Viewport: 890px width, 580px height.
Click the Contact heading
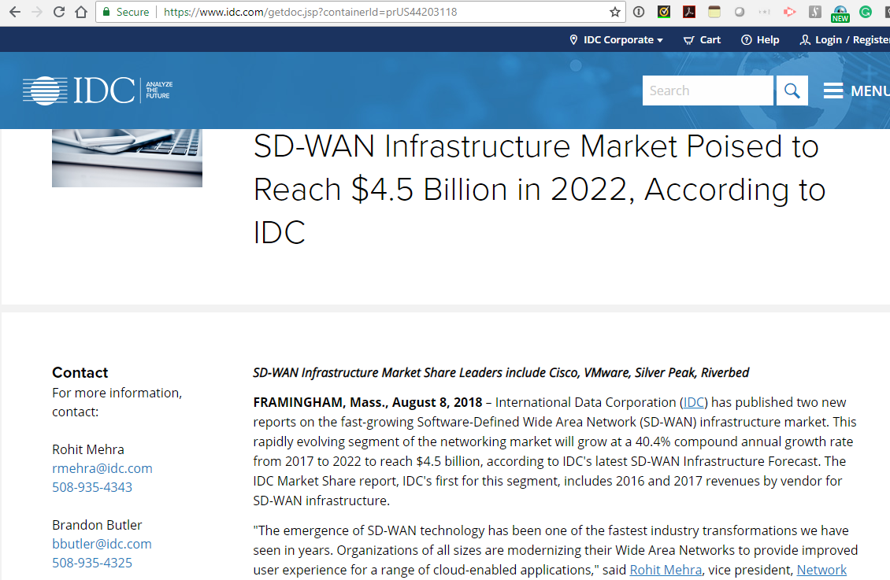coord(80,372)
